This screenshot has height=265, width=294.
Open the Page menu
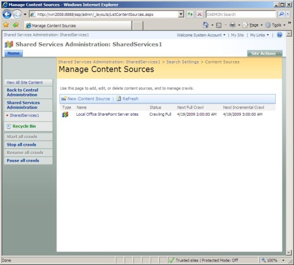[252, 25]
